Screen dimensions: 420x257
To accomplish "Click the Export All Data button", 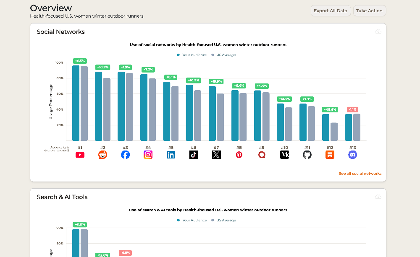I will point(331,10).
